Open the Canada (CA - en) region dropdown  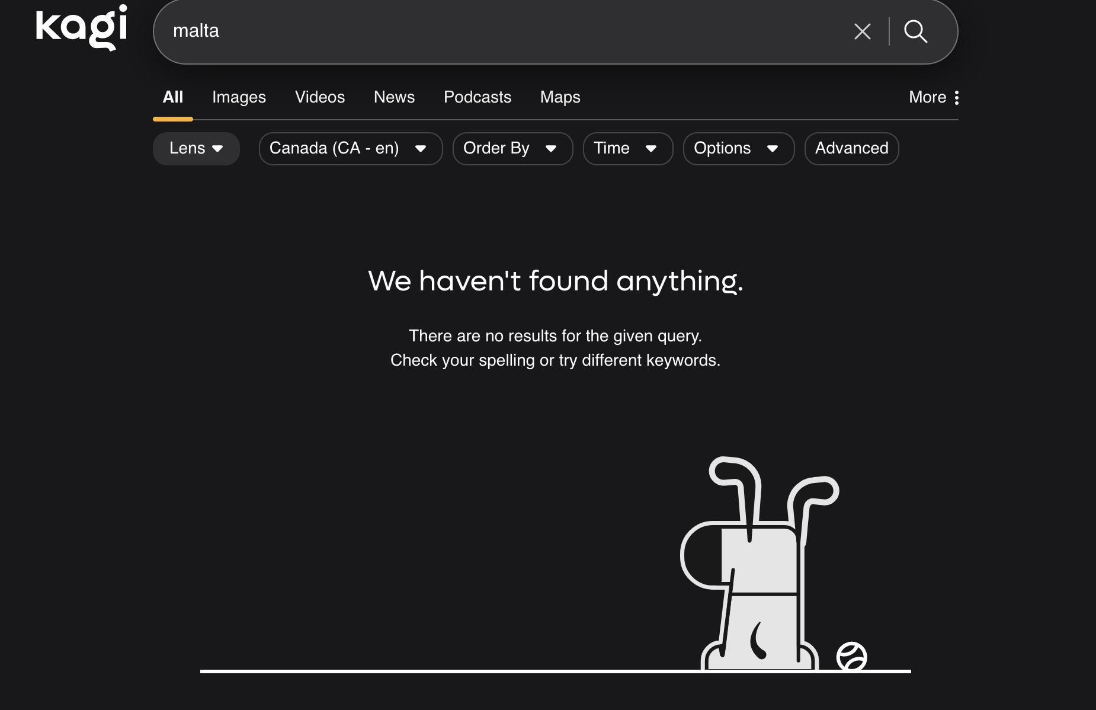350,148
